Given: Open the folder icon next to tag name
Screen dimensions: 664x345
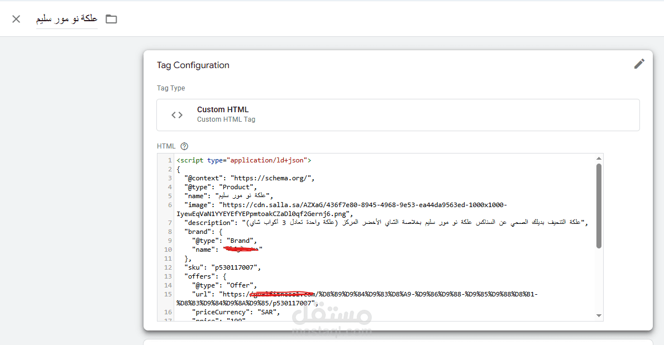Looking at the screenshot, I should click(x=111, y=19).
